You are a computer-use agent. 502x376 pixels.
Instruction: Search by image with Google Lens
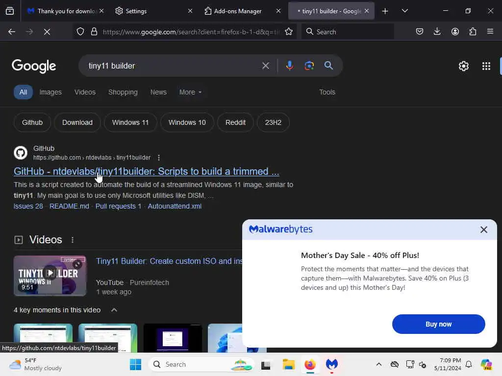pos(309,66)
